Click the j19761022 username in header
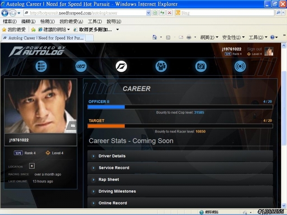This screenshot has height=215, width=287. click(x=231, y=49)
